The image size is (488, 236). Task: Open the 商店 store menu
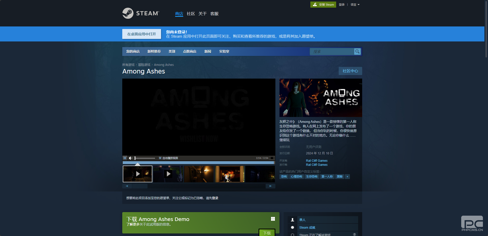point(179,14)
